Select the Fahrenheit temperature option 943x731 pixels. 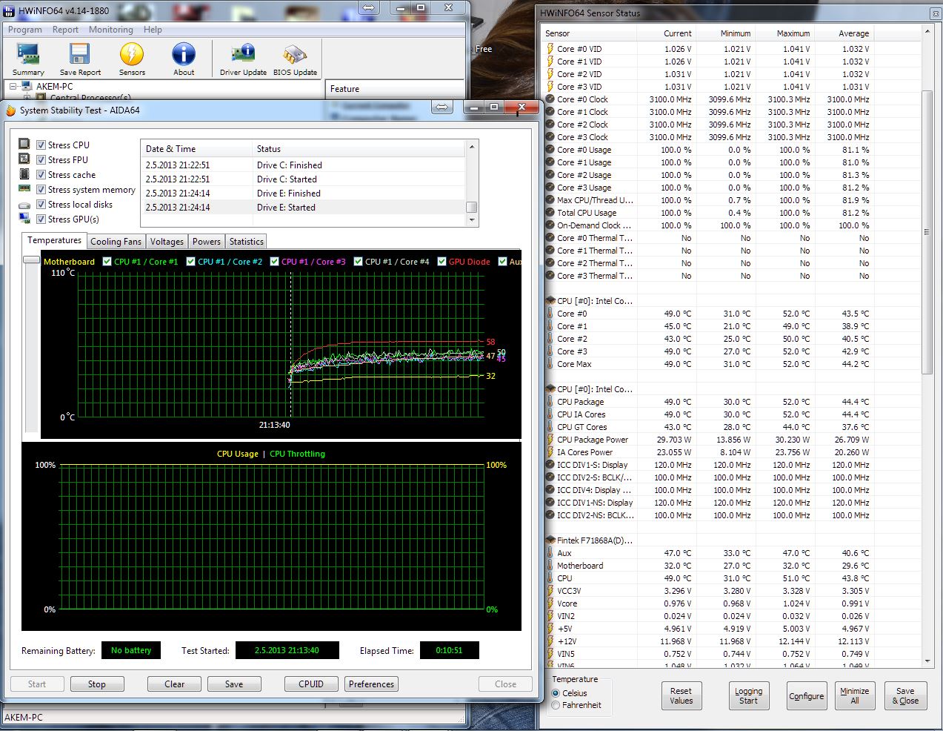pos(556,705)
